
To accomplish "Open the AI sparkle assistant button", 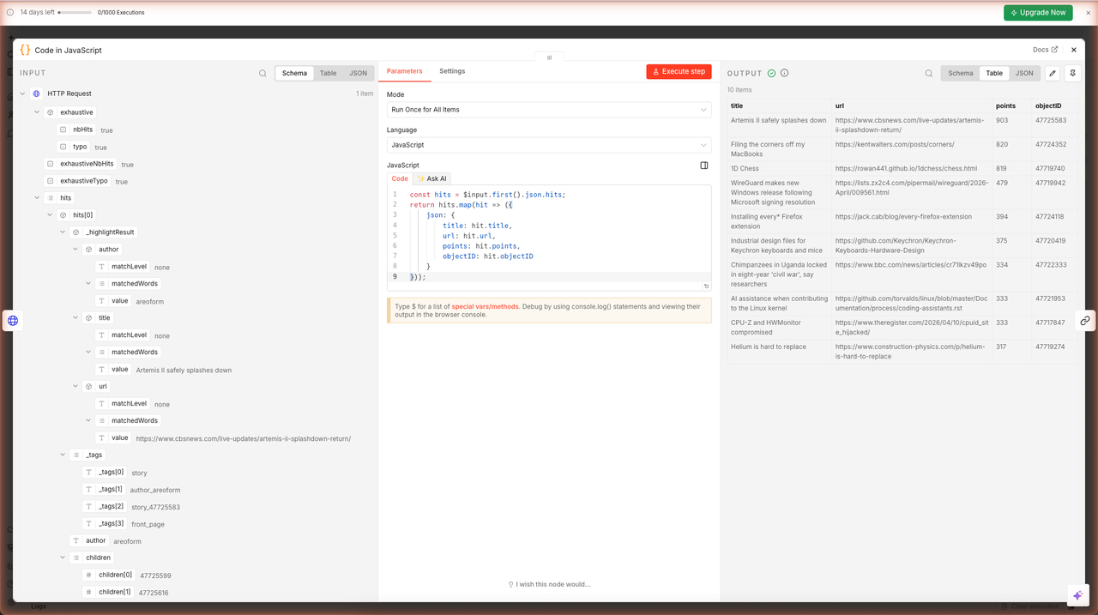I will [1077, 595].
